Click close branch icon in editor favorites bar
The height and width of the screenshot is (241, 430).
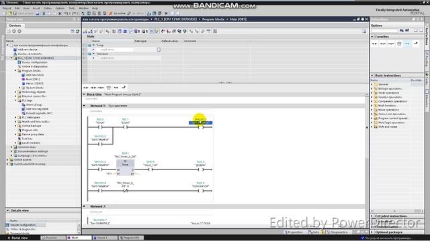(x=124, y=88)
